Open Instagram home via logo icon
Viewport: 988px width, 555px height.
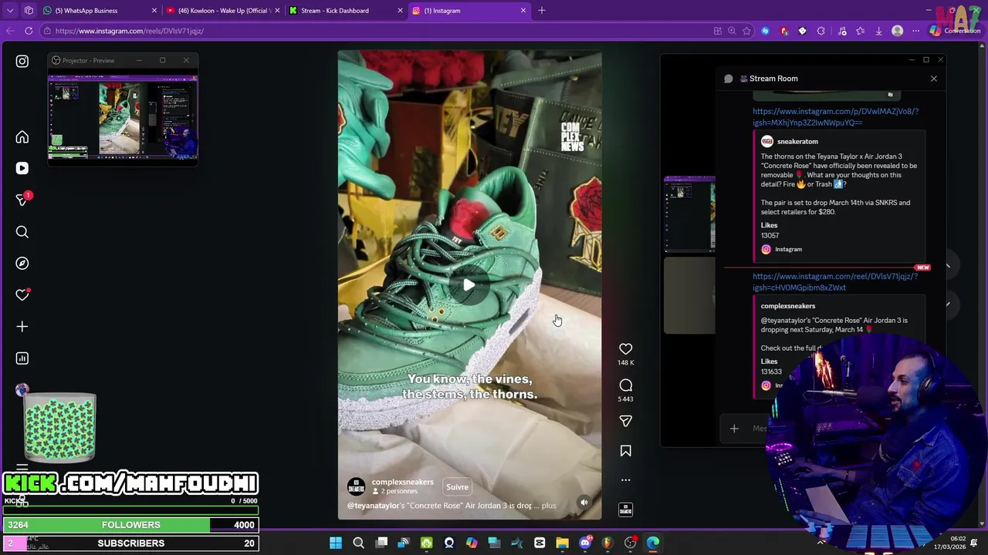click(x=22, y=61)
